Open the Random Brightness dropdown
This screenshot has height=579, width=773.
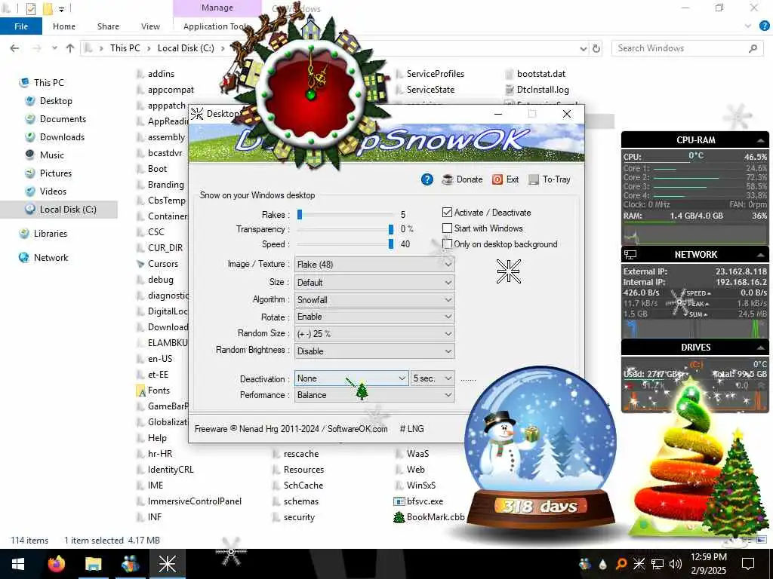[x=374, y=351]
